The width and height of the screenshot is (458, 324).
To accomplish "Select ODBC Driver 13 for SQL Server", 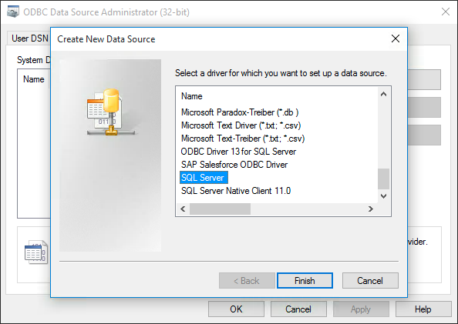I will pos(238,152).
